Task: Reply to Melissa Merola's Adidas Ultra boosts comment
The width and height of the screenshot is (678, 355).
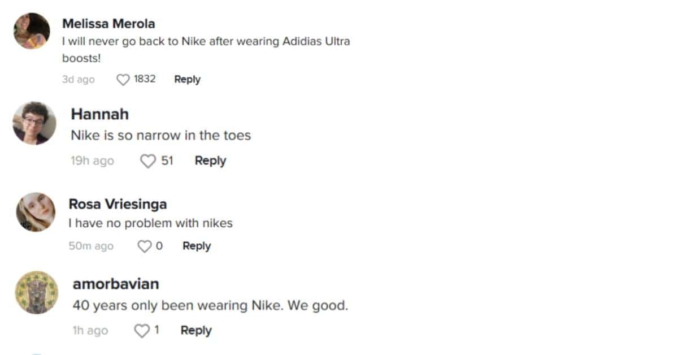Action: (x=187, y=79)
